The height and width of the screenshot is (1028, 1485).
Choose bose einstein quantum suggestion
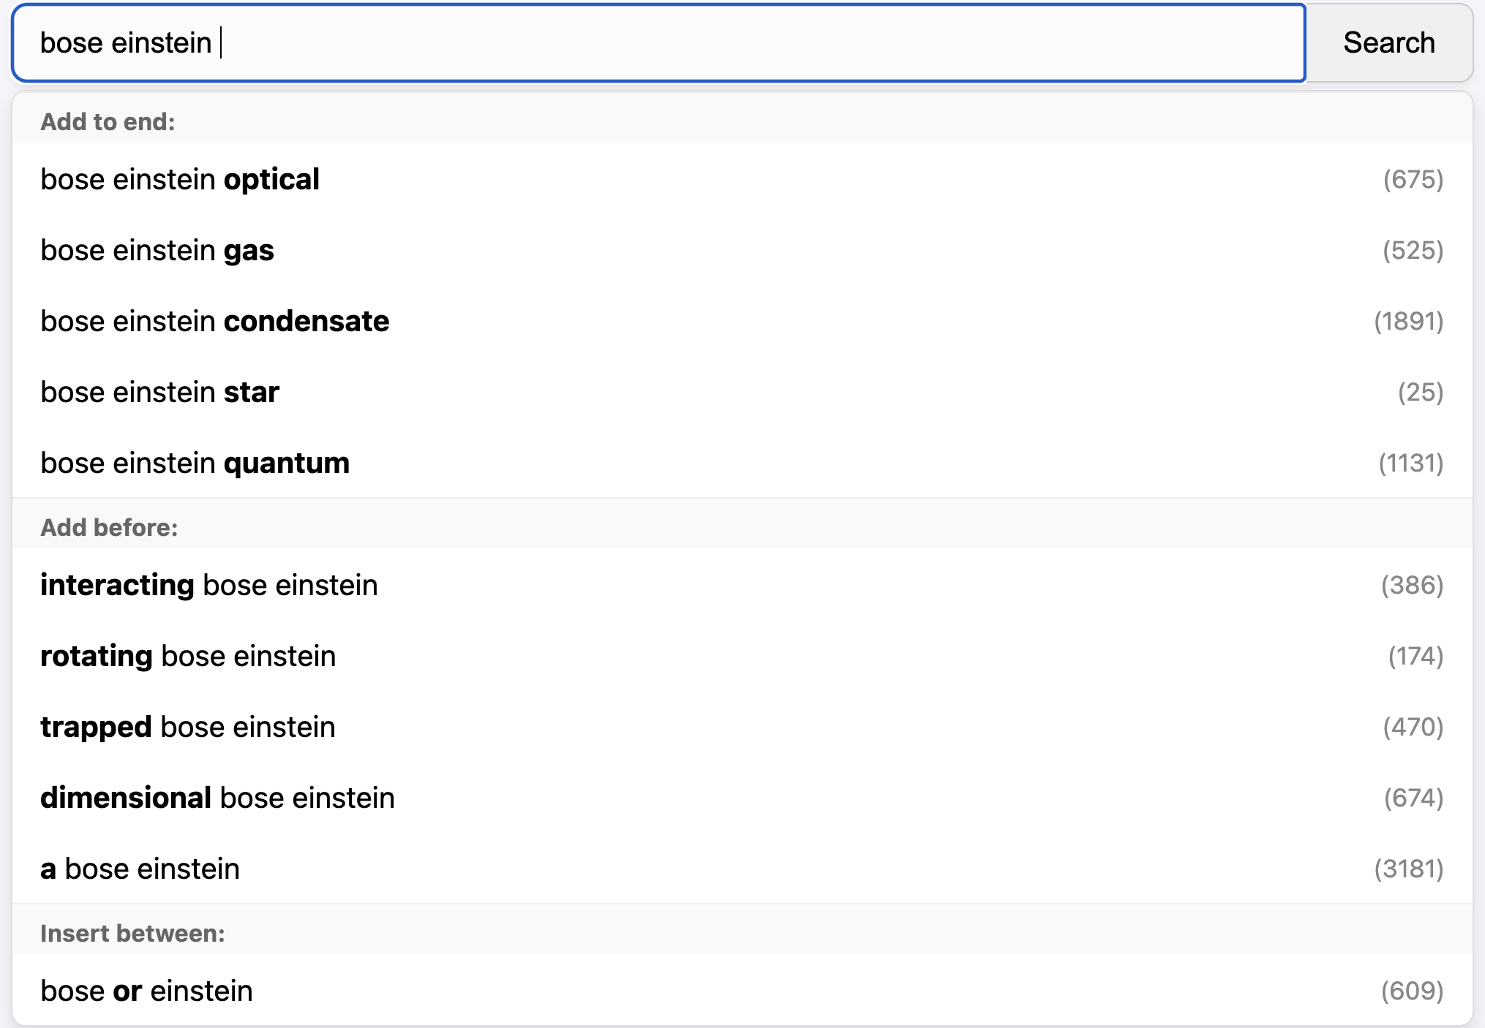point(742,463)
